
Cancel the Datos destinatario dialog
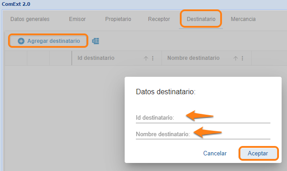(x=215, y=153)
